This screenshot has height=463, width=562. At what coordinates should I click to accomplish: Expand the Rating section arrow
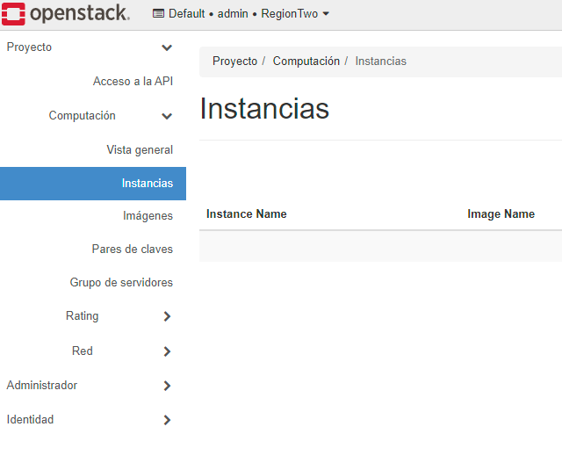167,316
